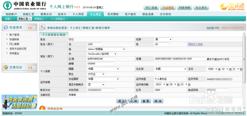The width and height of the screenshot is (247, 116).
Task: Open the 西班牙父母姓 link
Action: 195,44
